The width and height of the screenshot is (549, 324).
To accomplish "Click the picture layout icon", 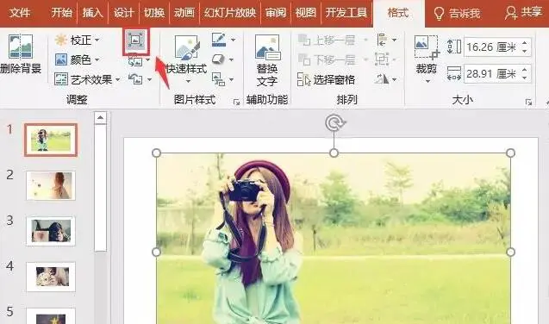I will (x=219, y=79).
